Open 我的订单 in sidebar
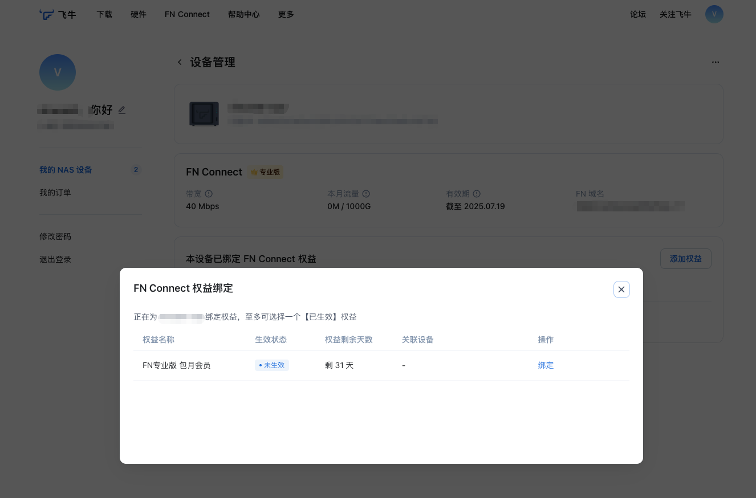This screenshot has width=756, height=498. (x=55, y=193)
